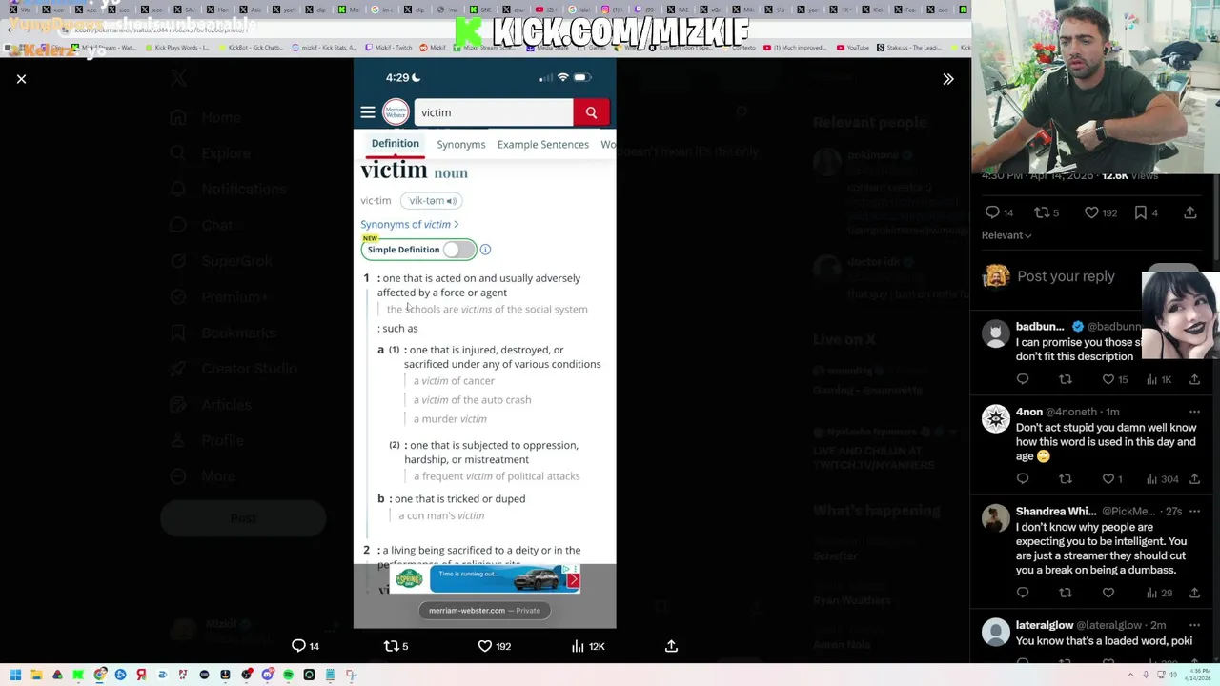Reply to 4non's comment
This screenshot has height=686, width=1220.
(1023, 478)
